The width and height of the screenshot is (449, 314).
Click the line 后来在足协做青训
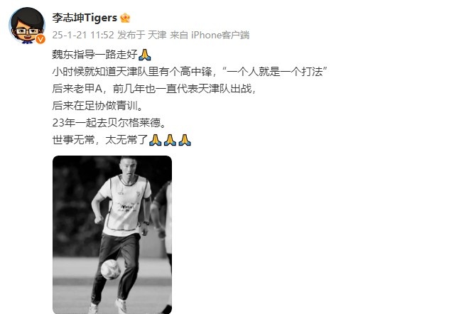[97, 106]
